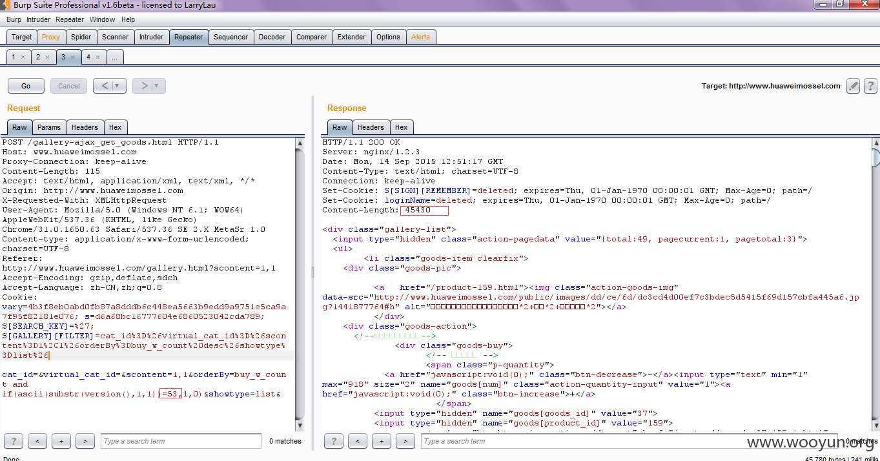880x461 pixels.
Task: Jump to next request search match
Action: [85, 441]
